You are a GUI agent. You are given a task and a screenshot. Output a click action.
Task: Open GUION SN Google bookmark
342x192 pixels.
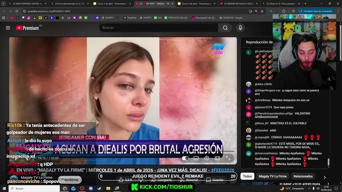pyautogui.click(x=231, y=18)
